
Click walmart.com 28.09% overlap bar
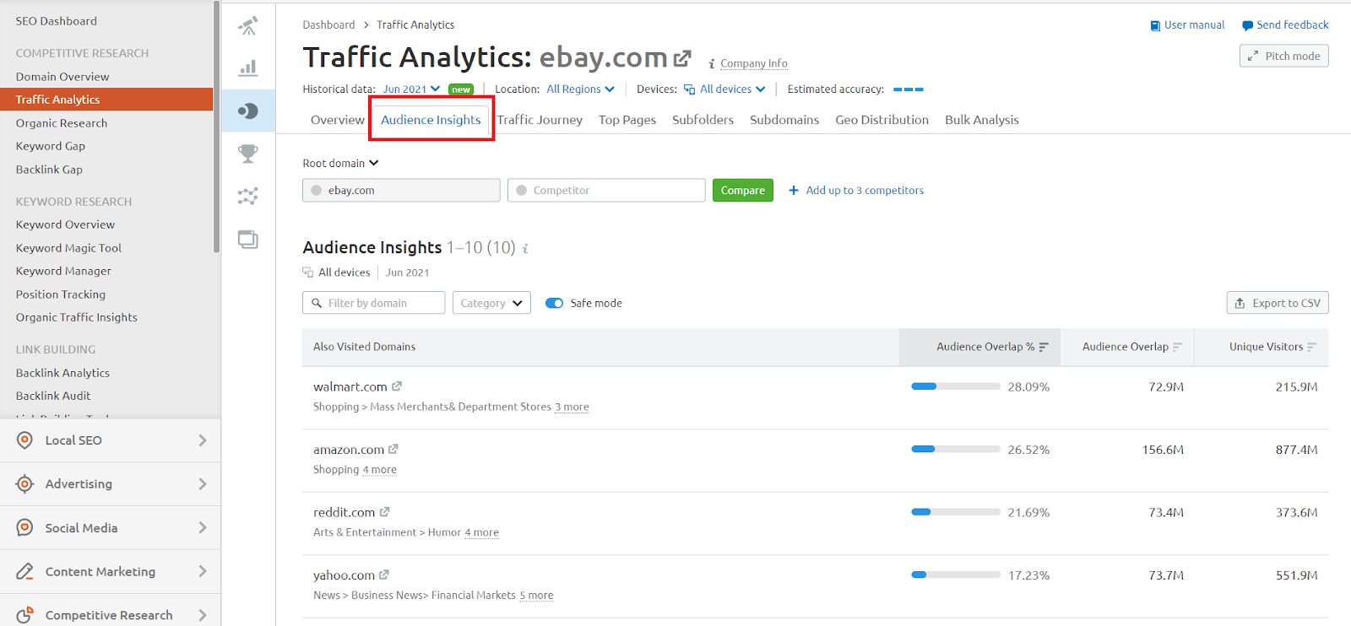click(x=956, y=386)
